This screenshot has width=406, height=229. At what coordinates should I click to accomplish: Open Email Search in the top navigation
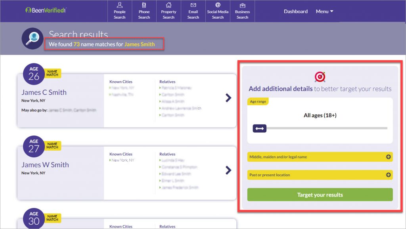coord(193,11)
